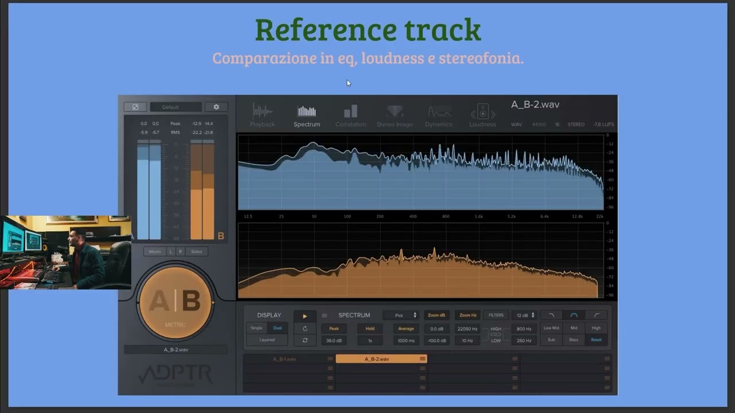Open plugin settings gear icon
The width and height of the screenshot is (735, 413).
pos(216,107)
